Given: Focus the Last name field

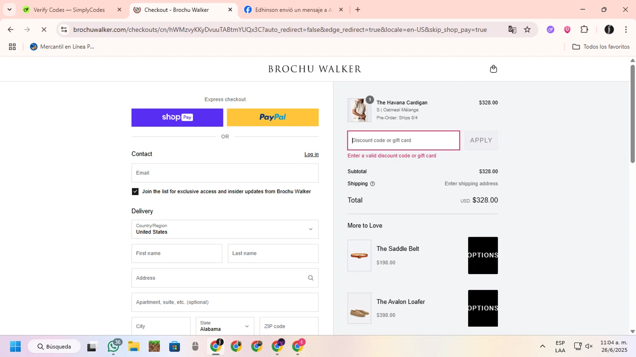Looking at the screenshot, I should coord(273,253).
